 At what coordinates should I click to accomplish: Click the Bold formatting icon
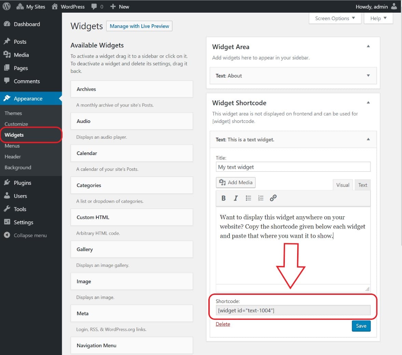(x=223, y=198)
